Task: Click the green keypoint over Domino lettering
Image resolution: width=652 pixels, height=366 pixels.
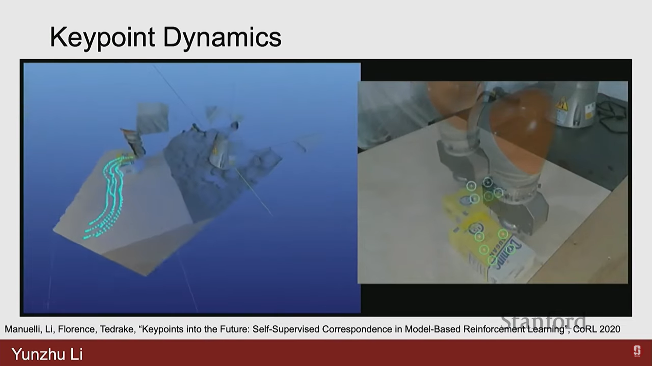Action: pyautogui.click(x=510, y=250)
